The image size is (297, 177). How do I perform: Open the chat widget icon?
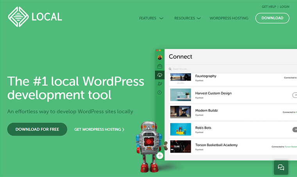click(281, 167)
